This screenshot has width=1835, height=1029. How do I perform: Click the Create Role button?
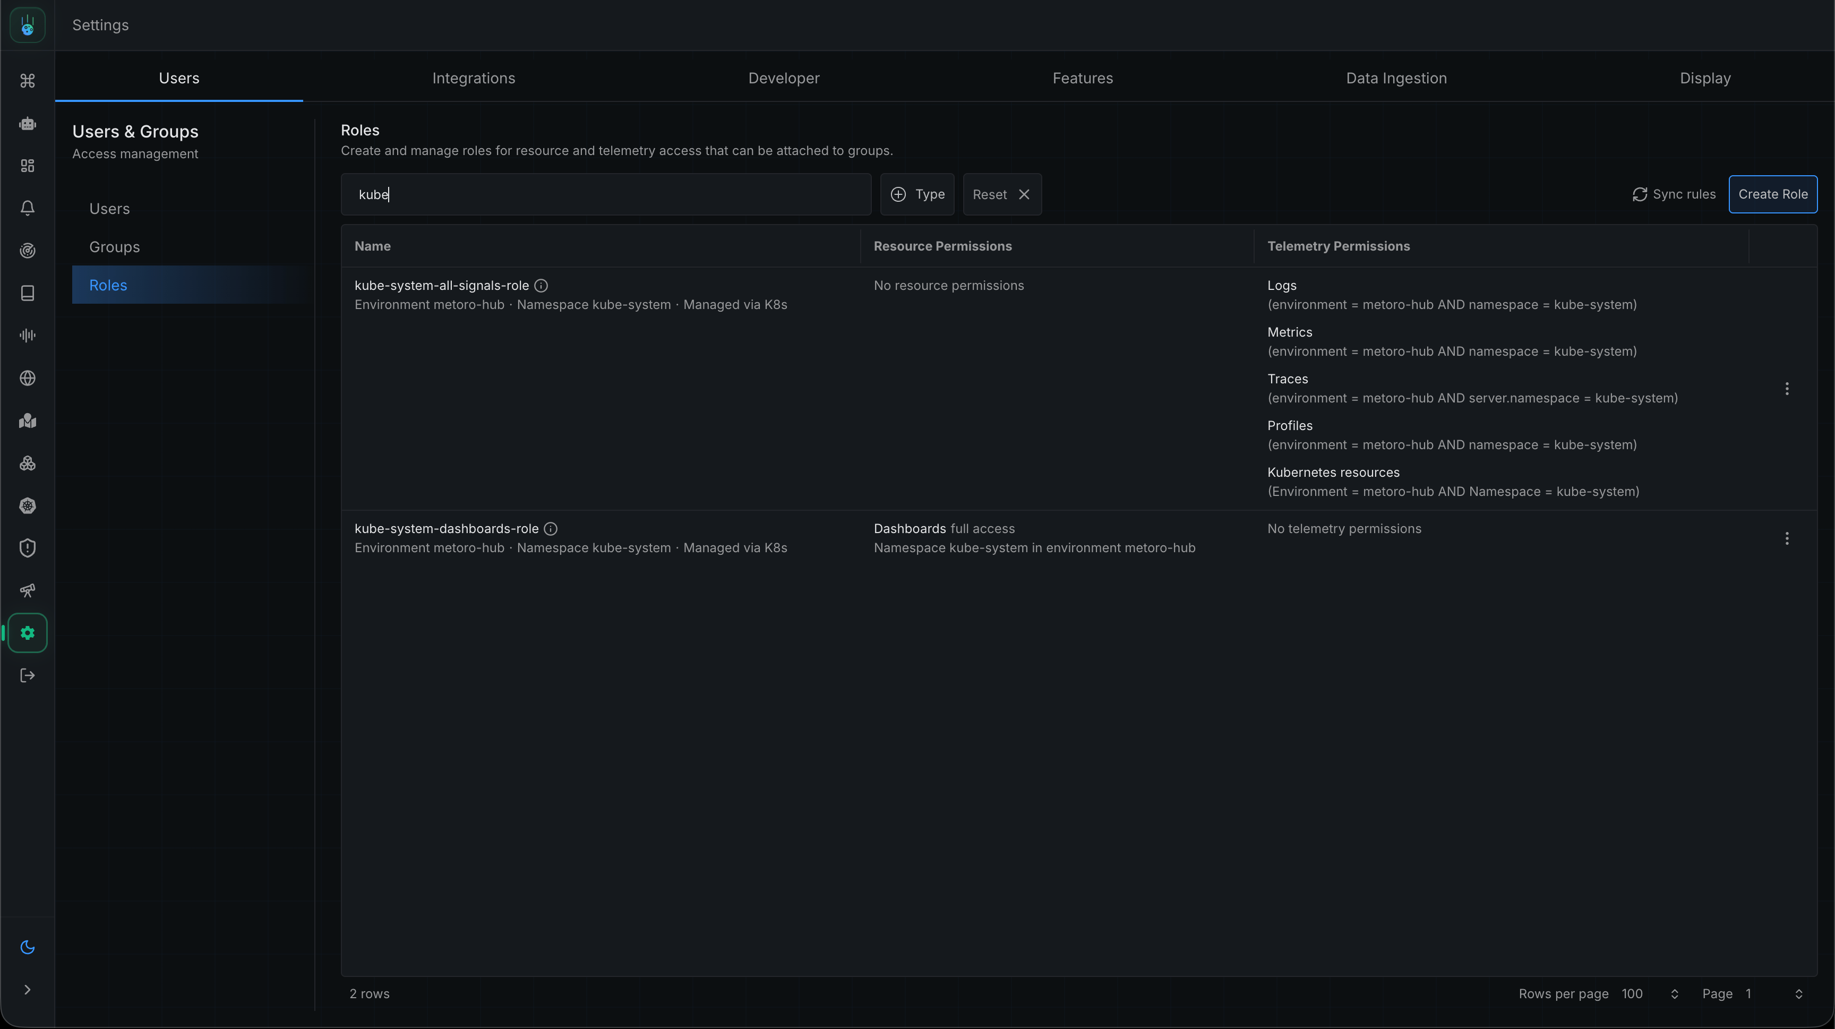coord(1773,194)
